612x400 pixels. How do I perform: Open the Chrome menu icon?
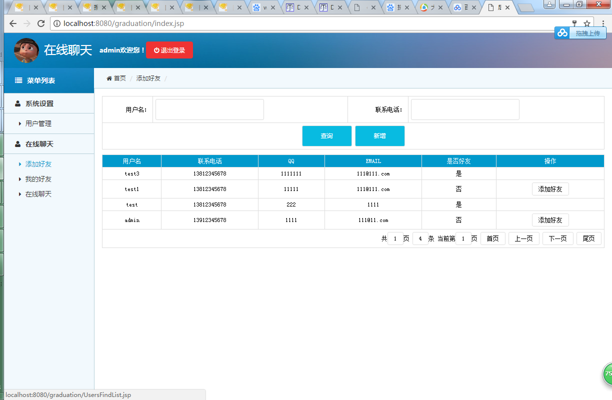click(x=603, y=23)
